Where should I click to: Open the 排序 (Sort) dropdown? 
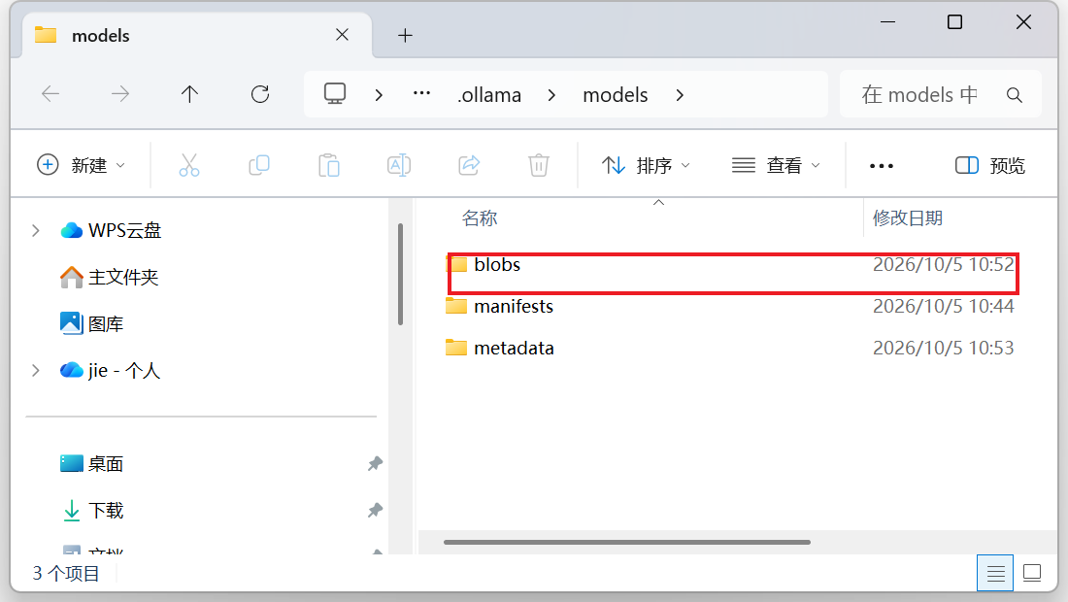[x=646, y=165]
